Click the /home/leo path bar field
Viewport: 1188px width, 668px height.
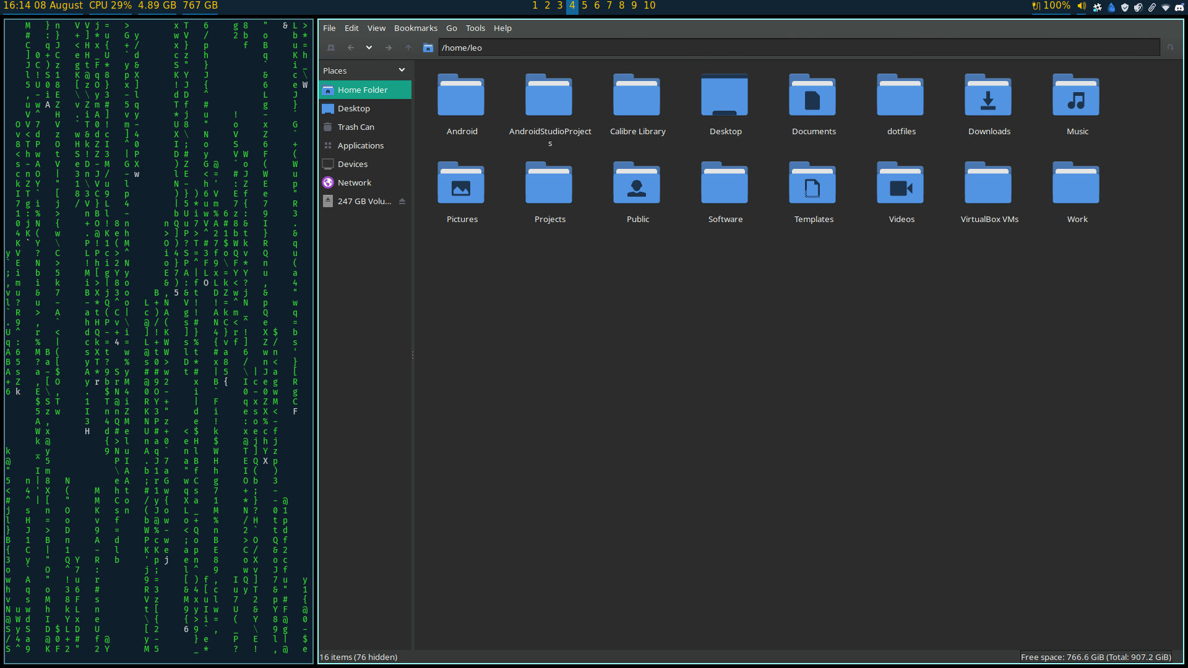(x=799, y=48)
